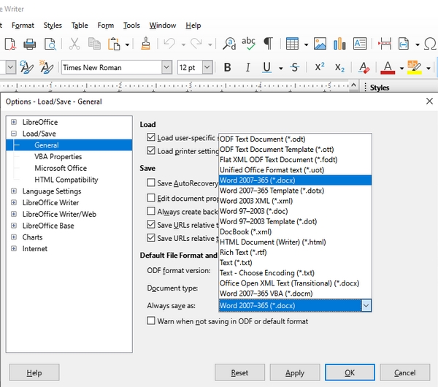The image size is (438, 387).
Task: Click the Bold B icon
Action: [228, 67]
